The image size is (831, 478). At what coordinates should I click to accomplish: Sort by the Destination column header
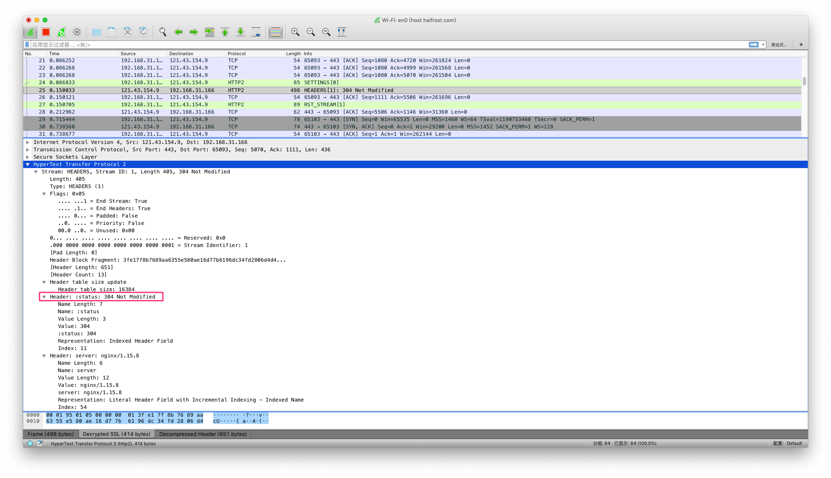pos(197,54)
